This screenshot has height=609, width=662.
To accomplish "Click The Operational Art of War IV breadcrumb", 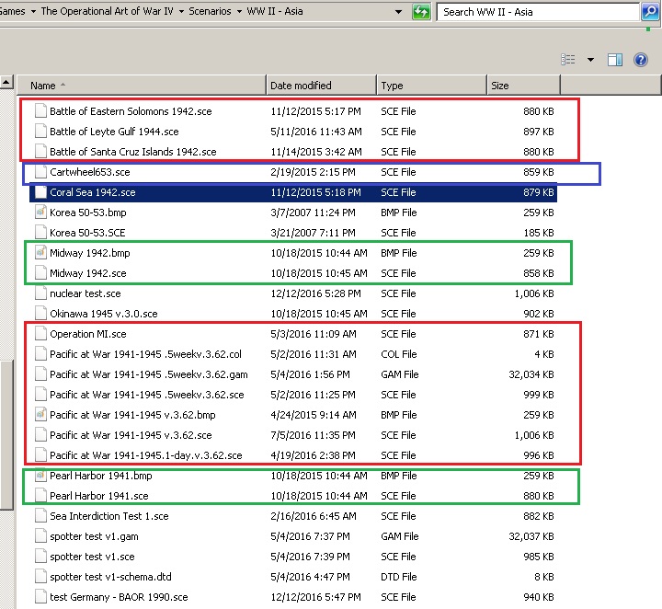I will [x=108, y=11].
